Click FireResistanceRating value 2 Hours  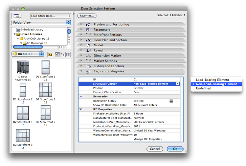(138, 114)
